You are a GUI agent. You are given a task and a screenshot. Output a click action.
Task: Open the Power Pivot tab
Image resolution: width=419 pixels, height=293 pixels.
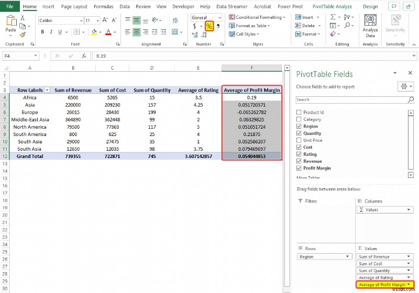tap(290, 6)
